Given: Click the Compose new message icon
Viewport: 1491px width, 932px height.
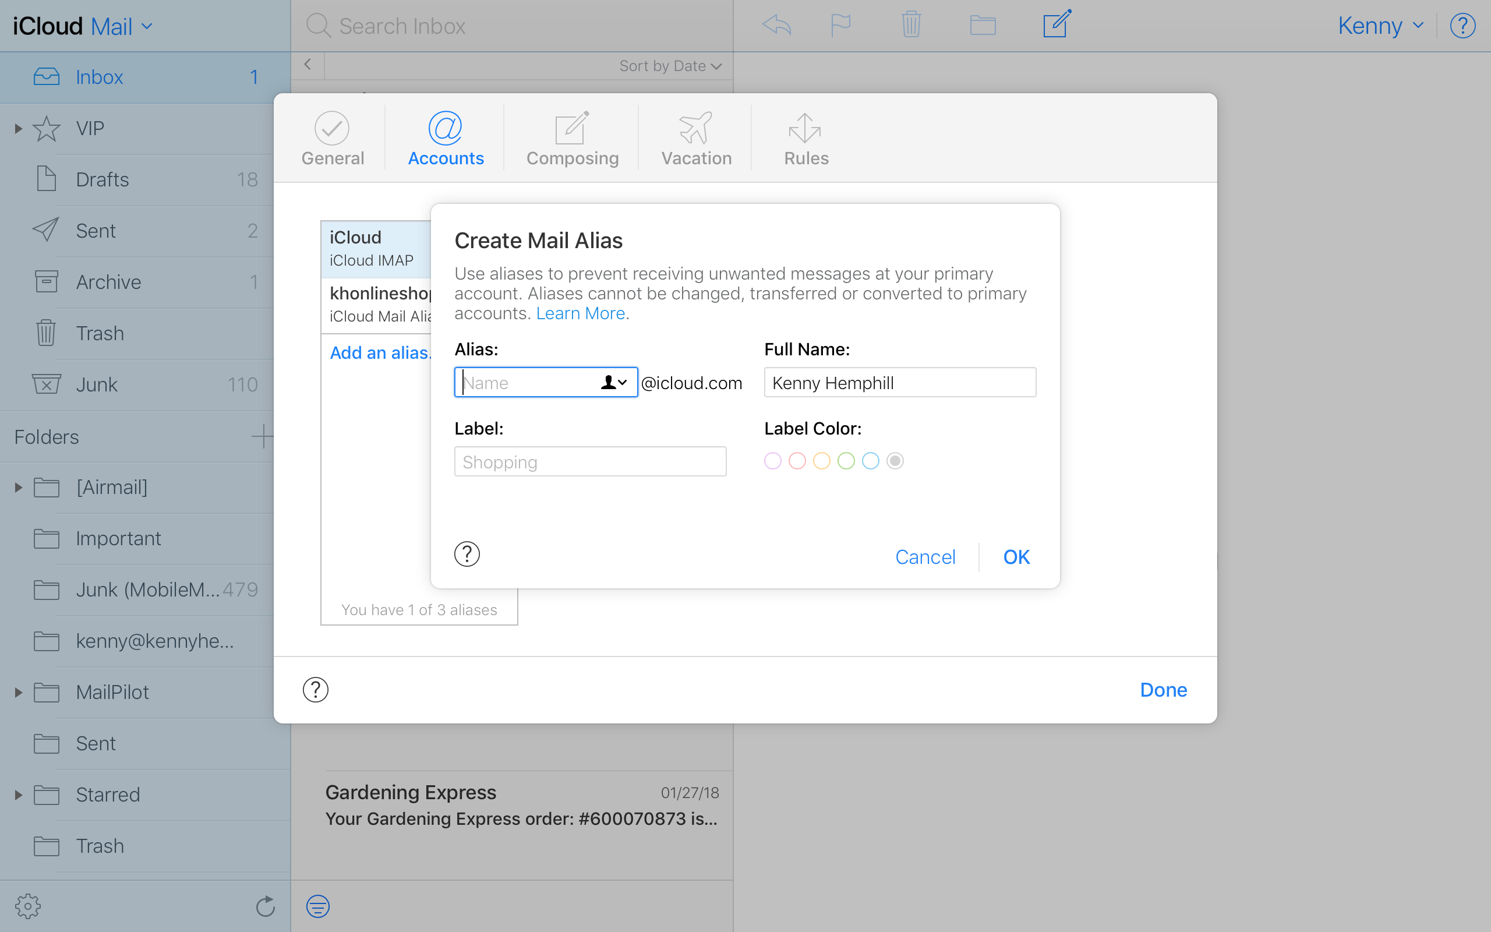Looking at the screenshot, I should (1057, 23).
